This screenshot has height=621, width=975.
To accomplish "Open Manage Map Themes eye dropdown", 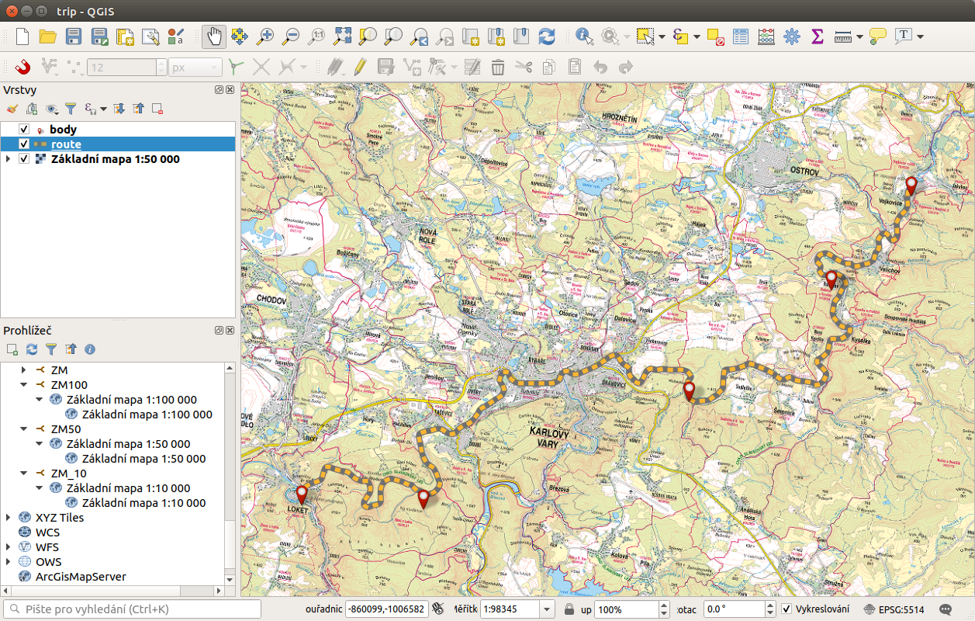I will [52, 109].
